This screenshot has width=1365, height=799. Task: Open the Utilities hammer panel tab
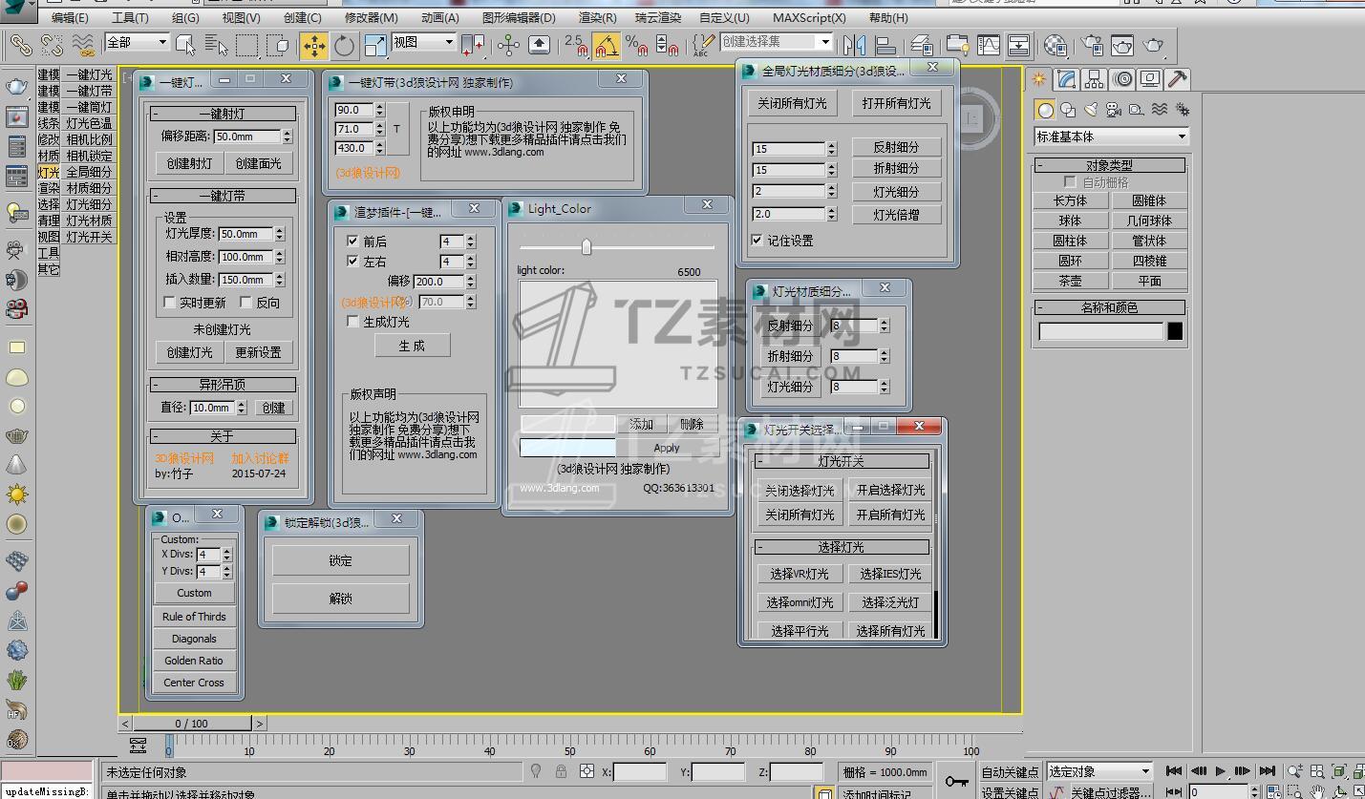[1177, 79]
